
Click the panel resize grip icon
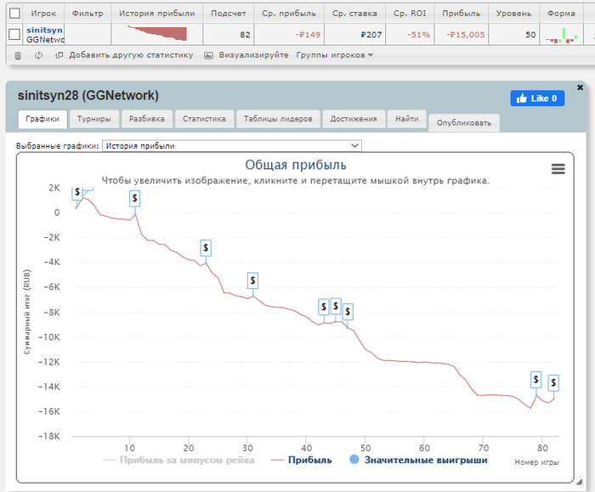click(579, 482)
